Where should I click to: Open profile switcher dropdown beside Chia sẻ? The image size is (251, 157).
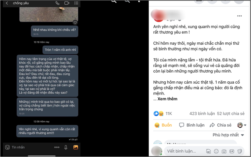[242, 125]
